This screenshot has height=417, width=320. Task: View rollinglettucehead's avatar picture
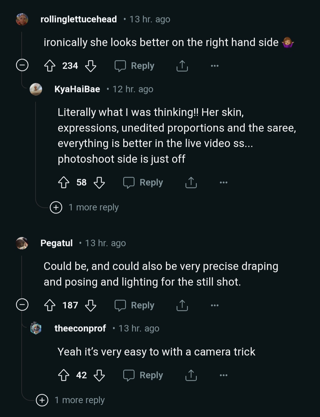pyautogui.click(x=22, y=19)
